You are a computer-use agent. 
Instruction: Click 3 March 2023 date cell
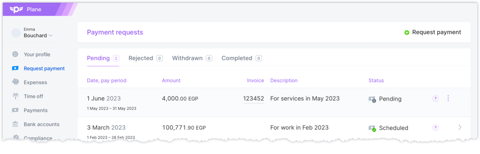point(106,128)
